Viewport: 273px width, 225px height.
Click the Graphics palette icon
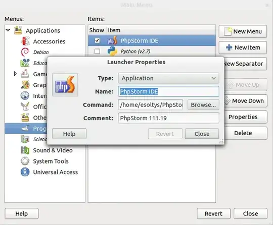[x=25, y=85]
